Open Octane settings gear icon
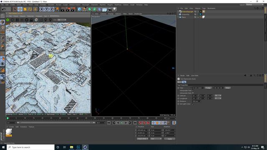This screenshot has width=267, height=150. tap(27, 20)
